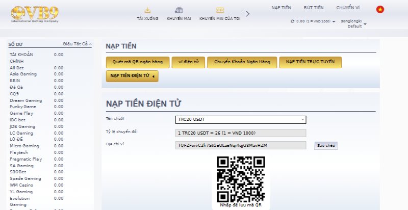Click the wallet address field

(x=241, y=145)
